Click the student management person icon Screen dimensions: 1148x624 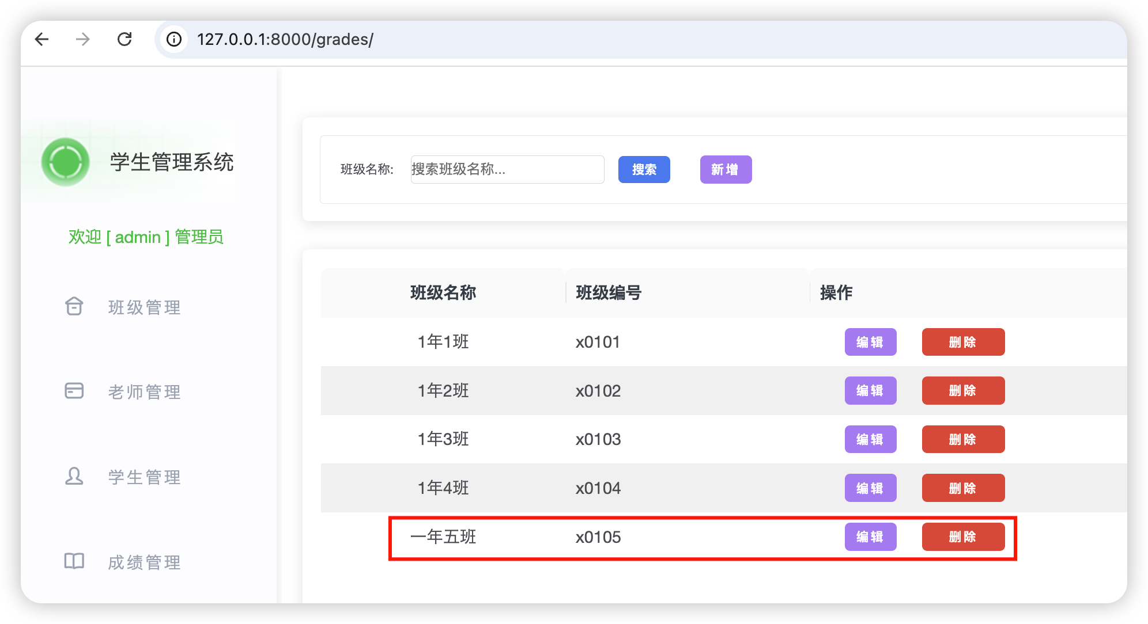click(74, 476)
